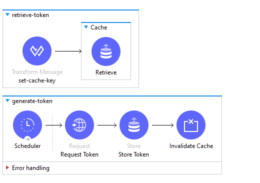This screenshot has height=183, width=260.
Task: Click the small arrow badge under Scheduler
Action: (x=27, y=139)
